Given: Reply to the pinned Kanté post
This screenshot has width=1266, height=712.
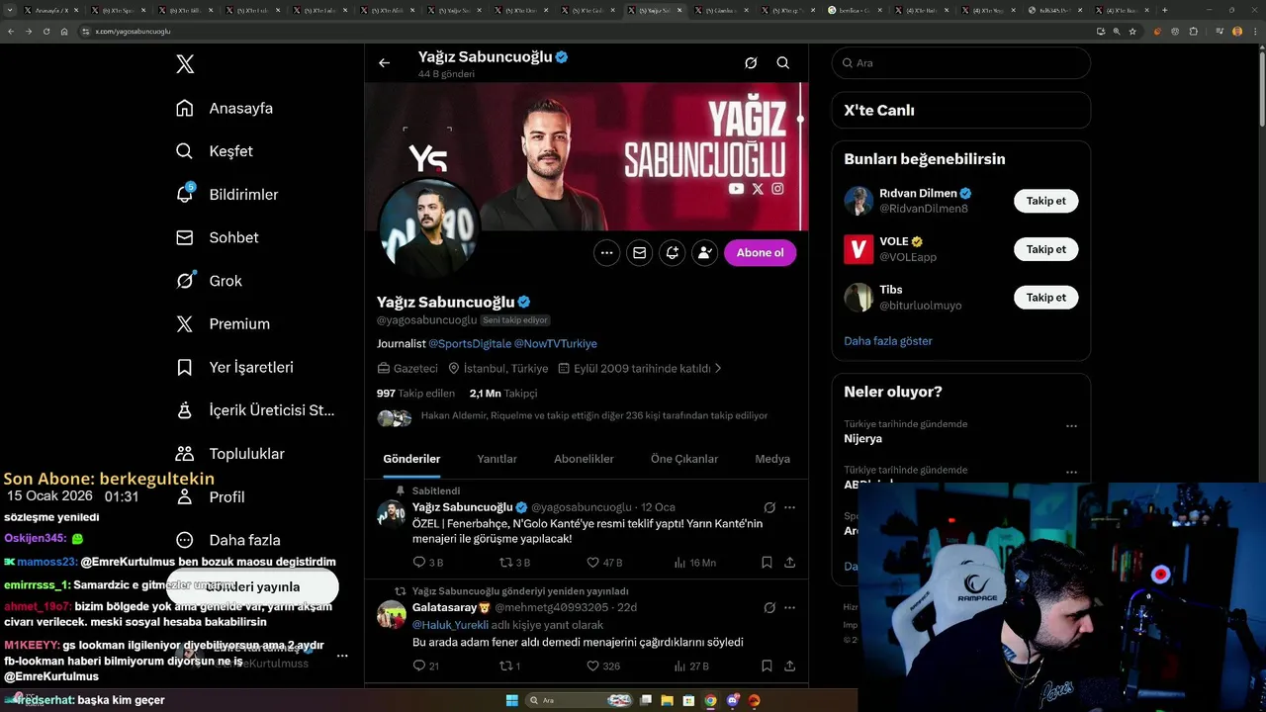Looking at the screenshot, I should [x=428, y=563].
